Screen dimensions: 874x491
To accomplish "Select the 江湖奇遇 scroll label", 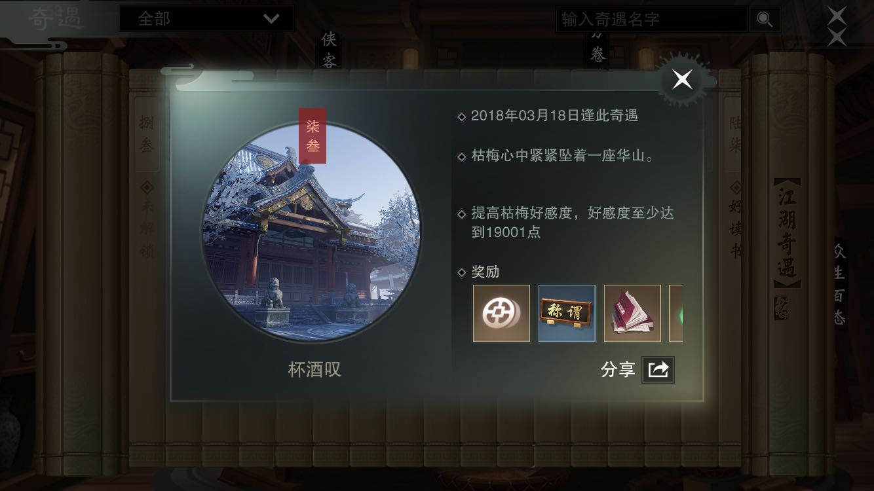I will click(x=787, y=233).
